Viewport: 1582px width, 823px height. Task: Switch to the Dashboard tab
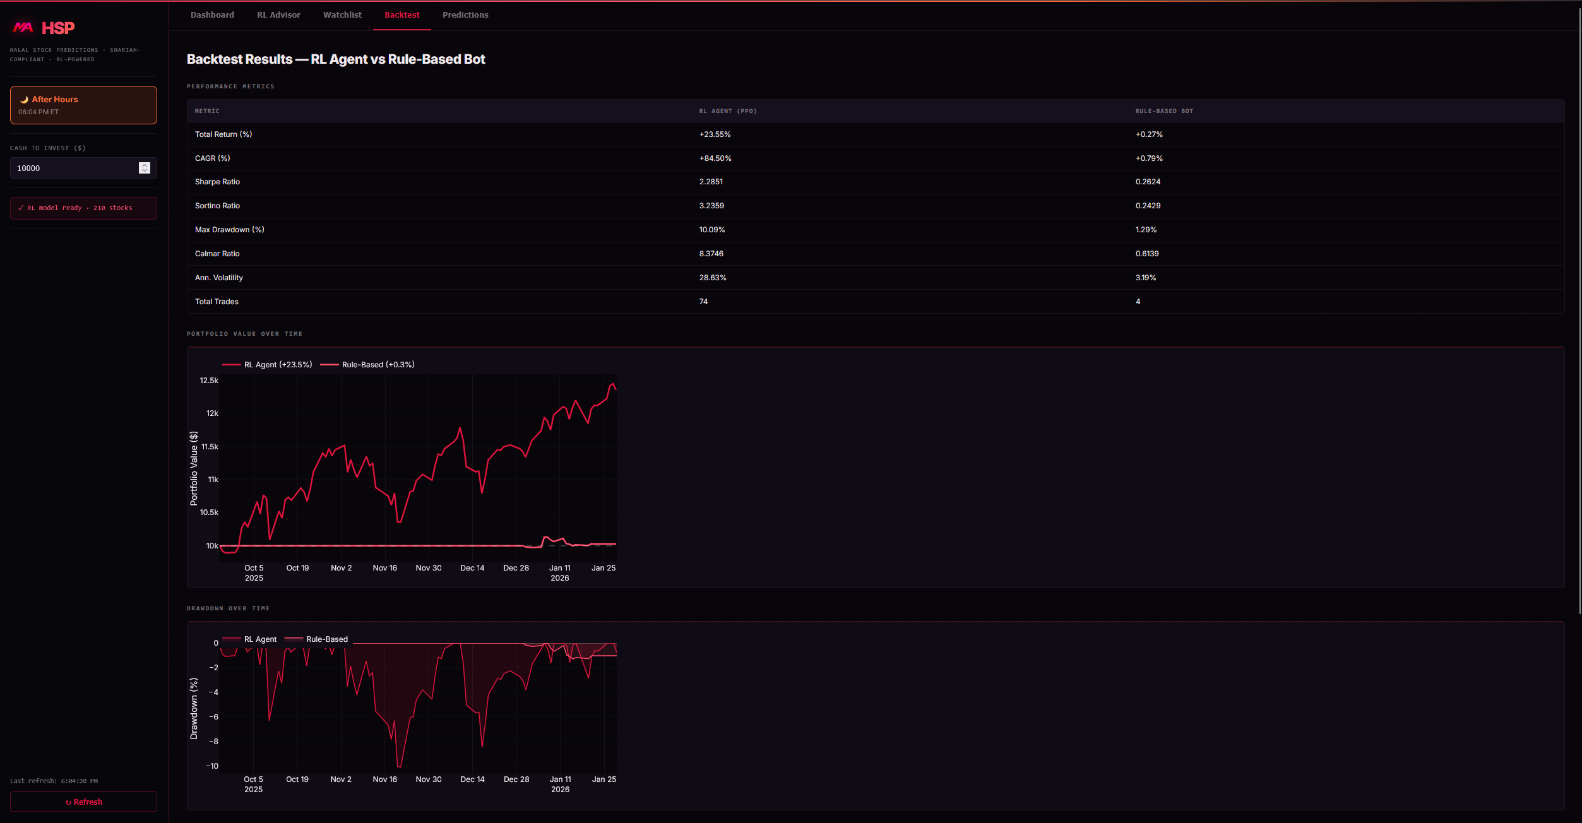212,15
